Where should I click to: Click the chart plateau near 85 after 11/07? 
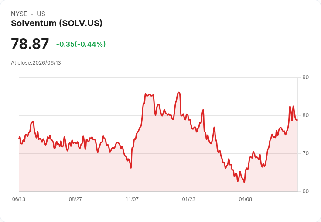click(150, 95)
